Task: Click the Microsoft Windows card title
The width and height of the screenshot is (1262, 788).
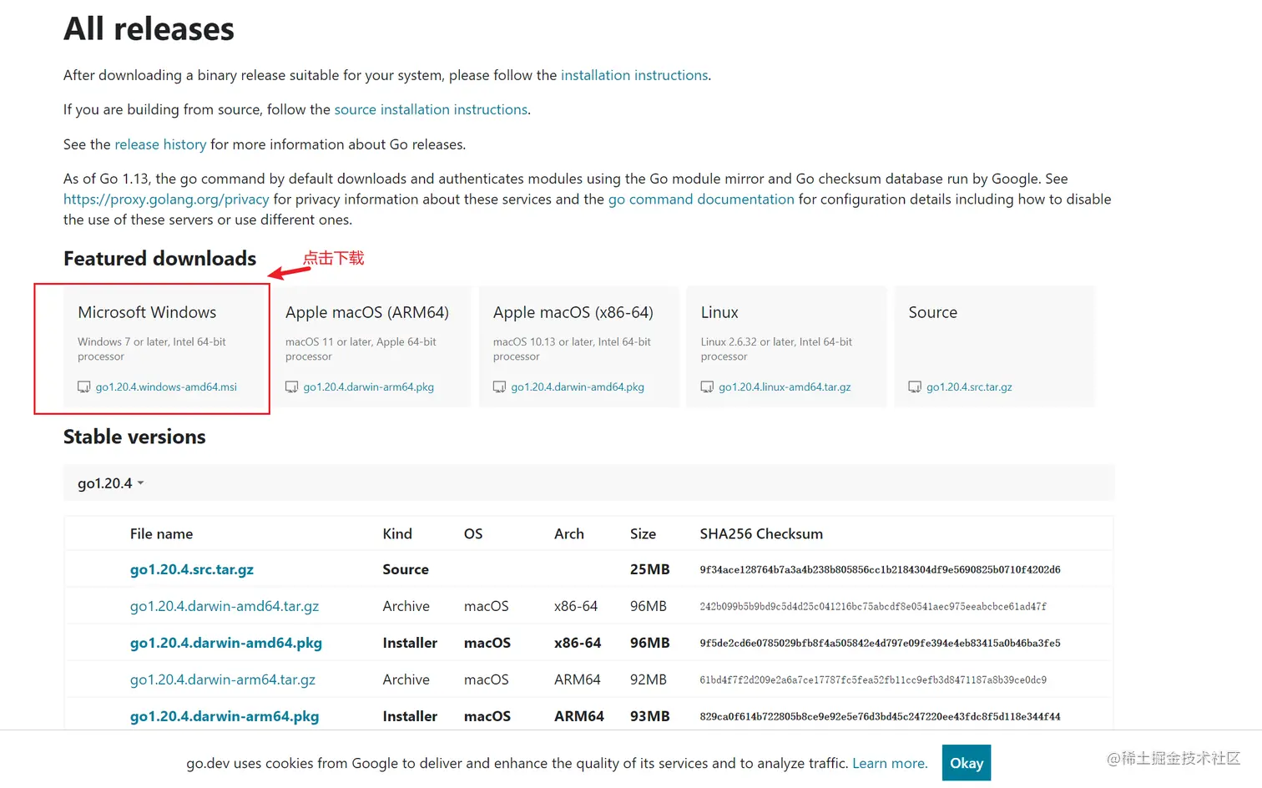Action: point(147,312)
